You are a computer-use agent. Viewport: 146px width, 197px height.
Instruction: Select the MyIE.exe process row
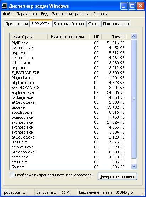(70, 43)
